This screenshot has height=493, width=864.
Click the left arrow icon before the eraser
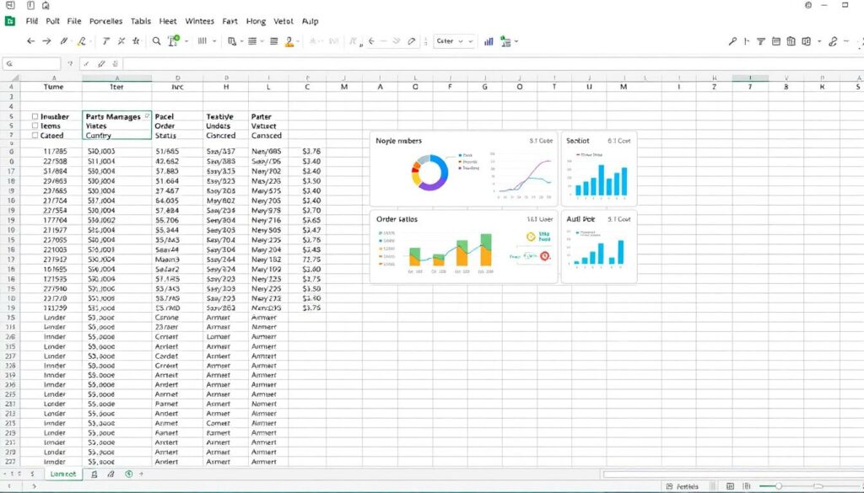click(x=371, y=41)
